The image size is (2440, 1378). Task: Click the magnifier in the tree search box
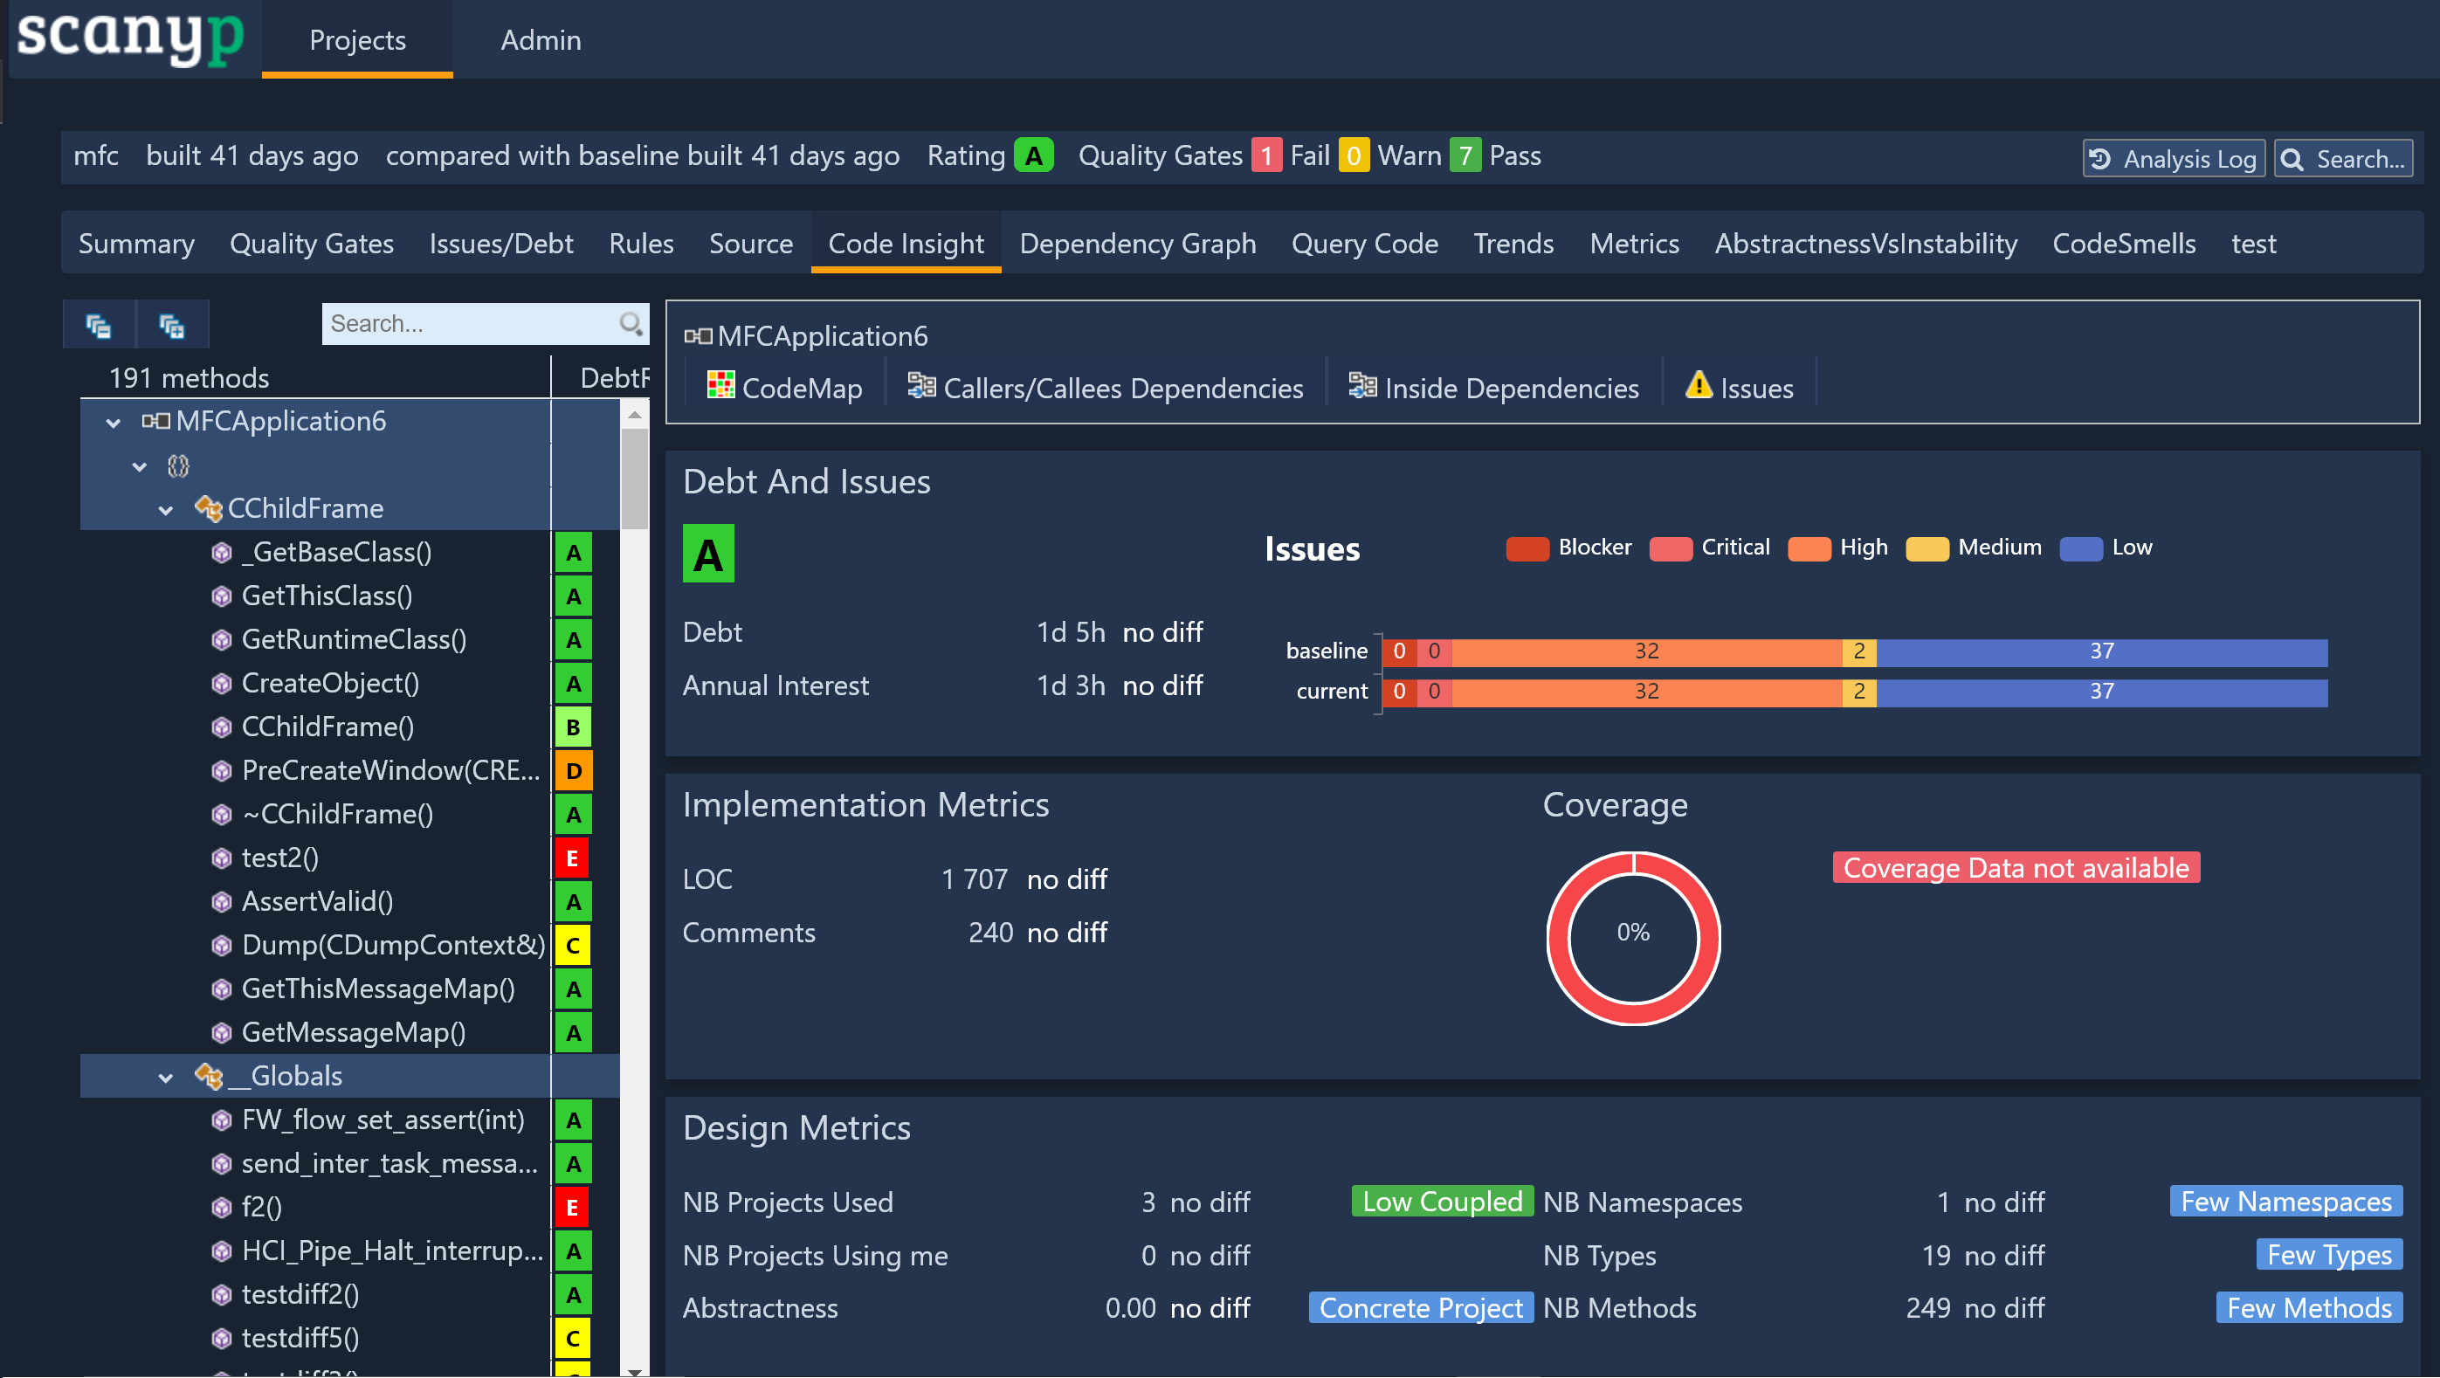[x=629, y=323]
